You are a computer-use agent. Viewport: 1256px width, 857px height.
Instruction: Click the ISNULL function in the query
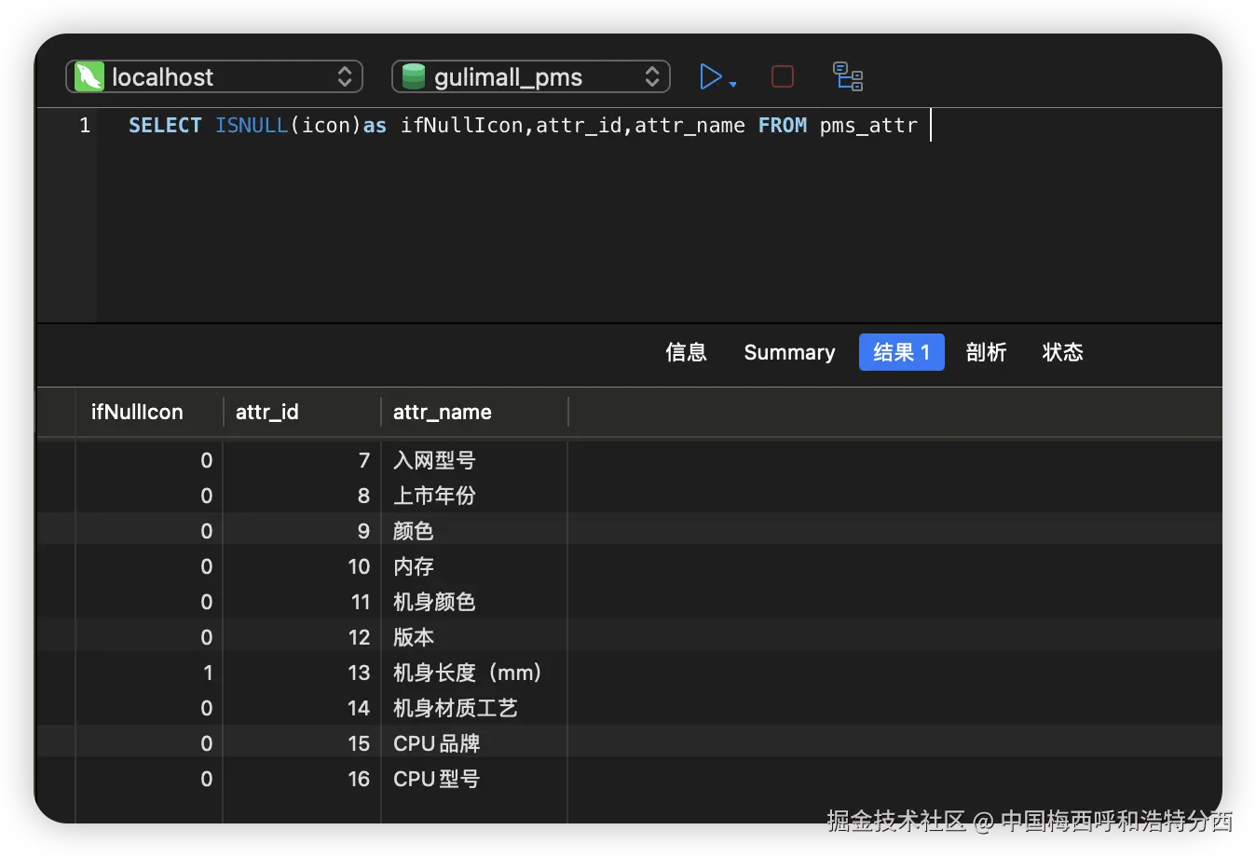pos(252,125)
